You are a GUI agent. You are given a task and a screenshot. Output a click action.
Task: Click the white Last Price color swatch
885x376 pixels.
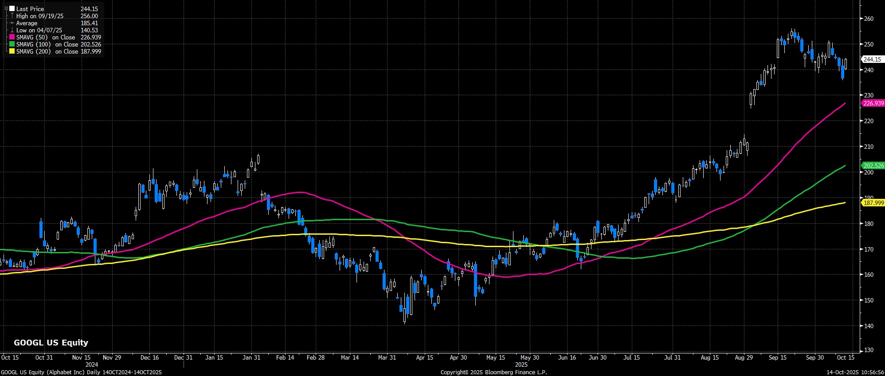[x=12, y=9]
